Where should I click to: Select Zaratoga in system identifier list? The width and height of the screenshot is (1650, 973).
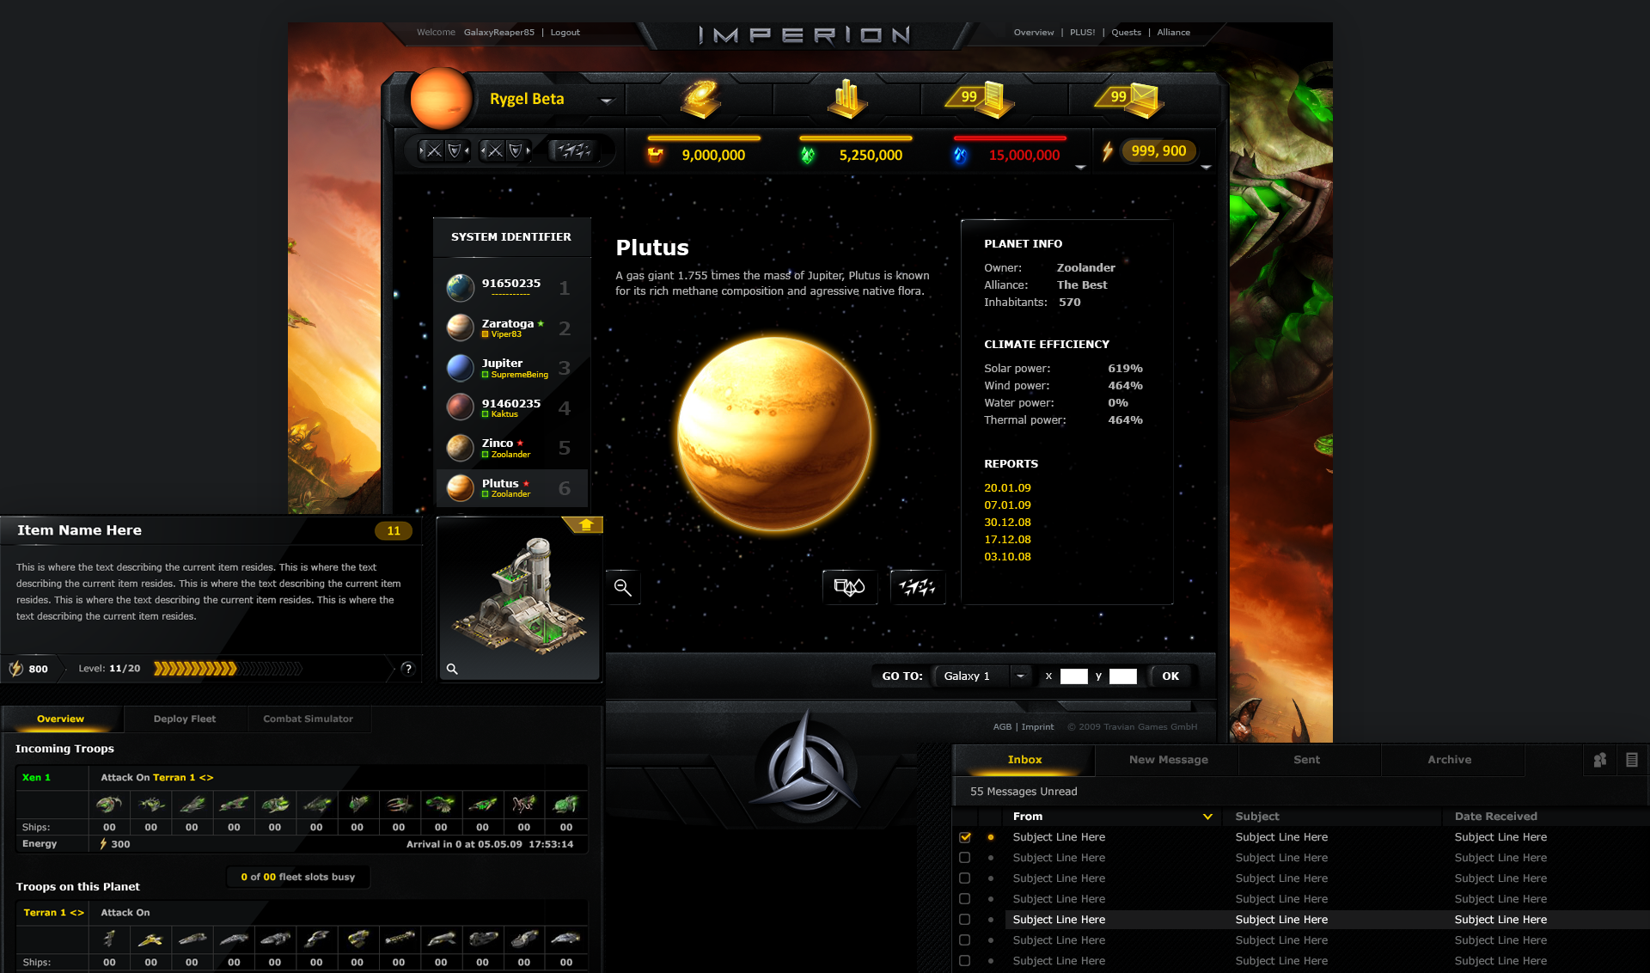pyautogui.click(x=512, y=328)
